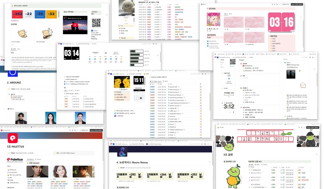Favorite the Pikachu page with the star icon

point(205,74)
